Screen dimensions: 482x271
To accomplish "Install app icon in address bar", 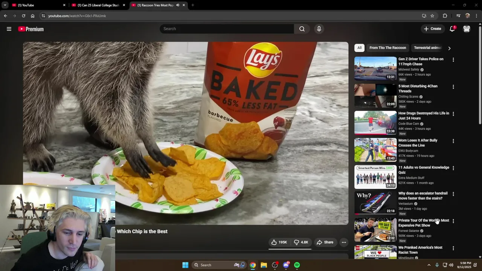I will (x=424, y=16).
